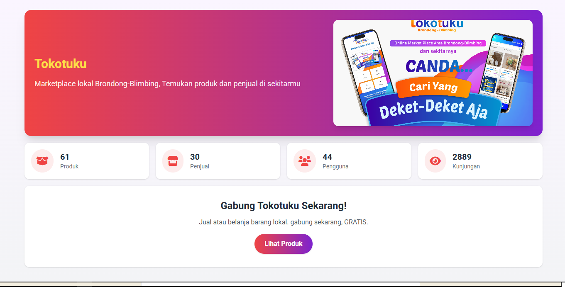Click the storefront icon for Penjual
Screen dimensions: 565x287
click(173, 161)
